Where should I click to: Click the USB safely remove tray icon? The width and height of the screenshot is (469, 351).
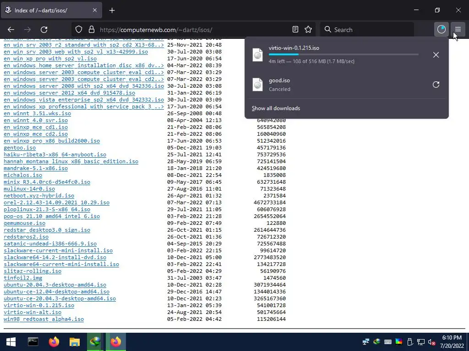point(410,342)
